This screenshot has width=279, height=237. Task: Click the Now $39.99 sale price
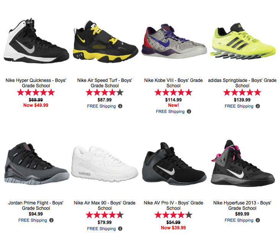point(174,228)
